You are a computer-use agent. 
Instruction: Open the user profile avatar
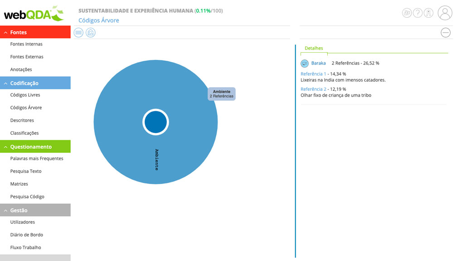tap(445, 13)
